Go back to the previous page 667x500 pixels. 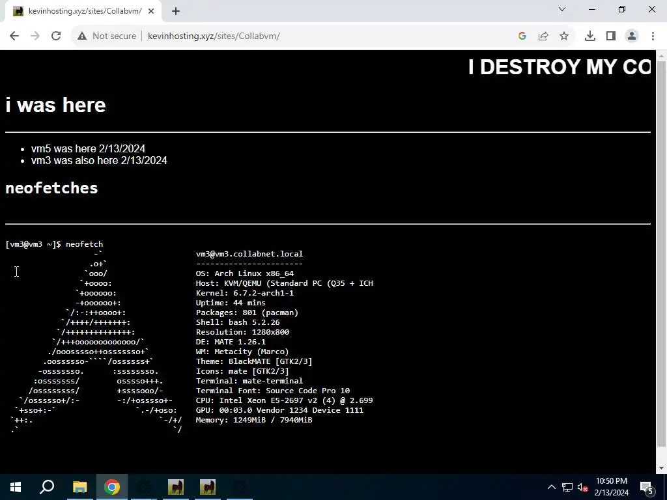click(14, 36)
